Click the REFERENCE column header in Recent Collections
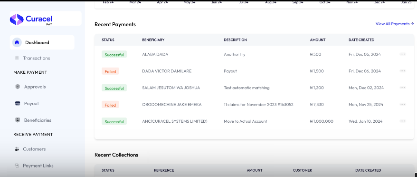The width and height of the screenshot is (417, 177). 164,170
